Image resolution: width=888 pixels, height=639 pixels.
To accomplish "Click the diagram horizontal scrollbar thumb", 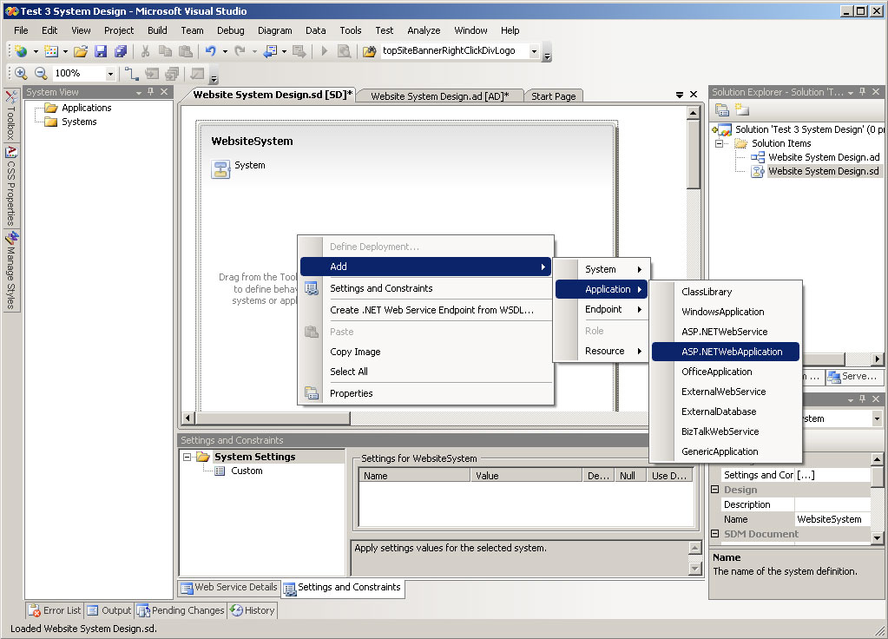I will [273, 418].
